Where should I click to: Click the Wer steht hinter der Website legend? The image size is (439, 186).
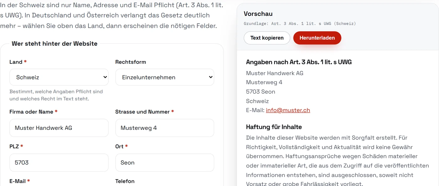(x=55, y=43)
